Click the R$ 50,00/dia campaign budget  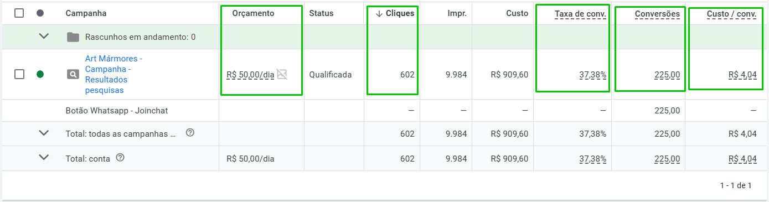(x=250, y=75)
